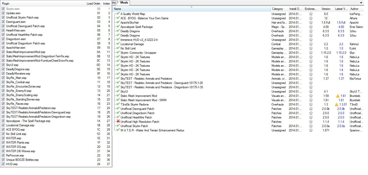Open latest version 2.0.0b link for Unofficial Dawnguard Patch

click(341, 109)
